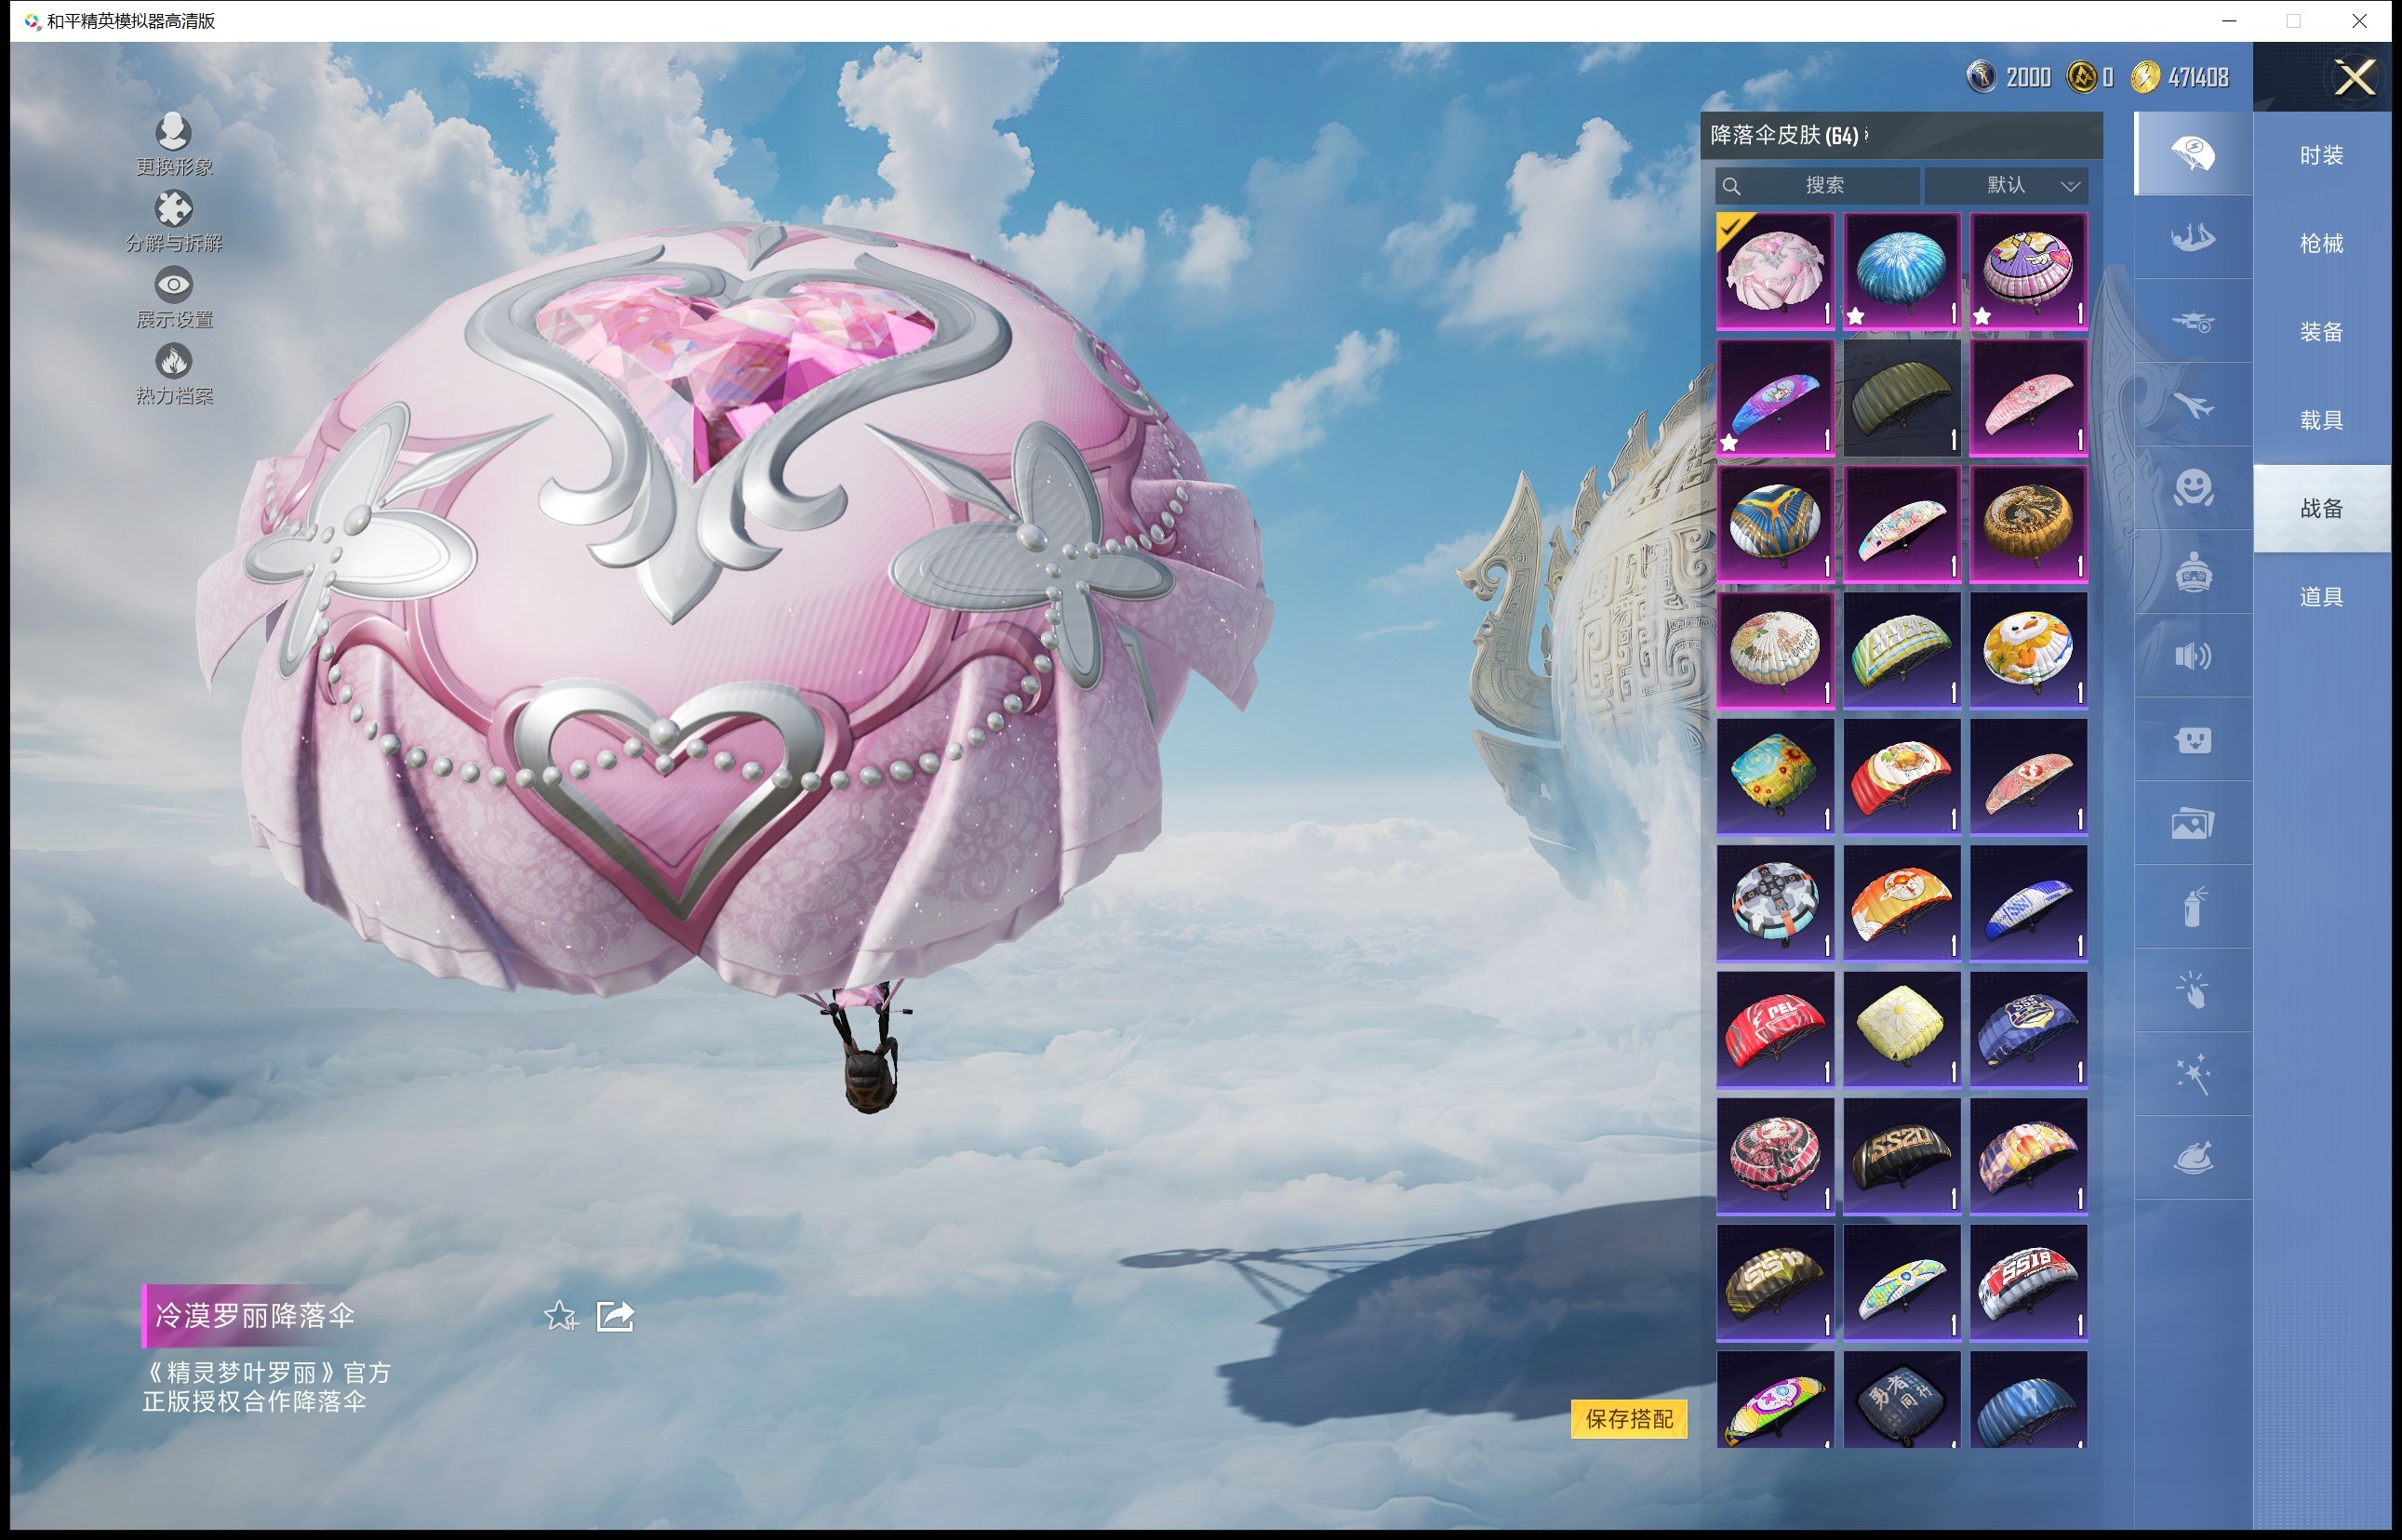The width and height of the screenshot is (2402, 1540).
Task: Switch to the 道具 tab
Action: [x=2321, y=597]
